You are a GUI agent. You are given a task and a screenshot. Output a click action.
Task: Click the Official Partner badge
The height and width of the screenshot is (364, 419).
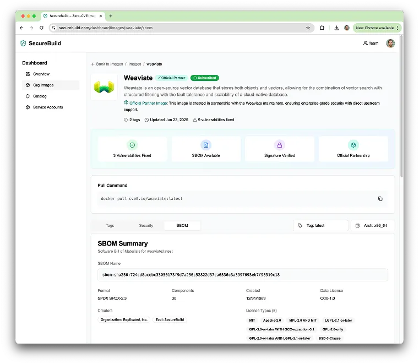171,78
